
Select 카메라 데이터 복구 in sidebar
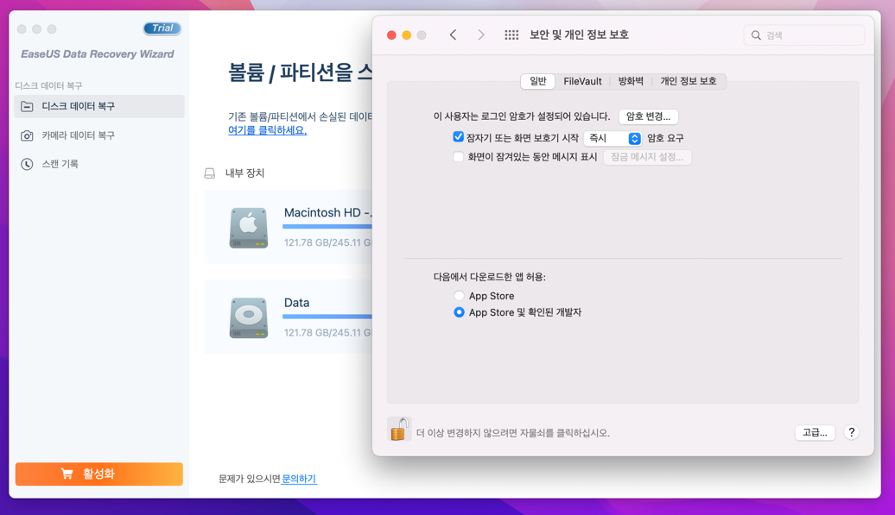point(98,135)
